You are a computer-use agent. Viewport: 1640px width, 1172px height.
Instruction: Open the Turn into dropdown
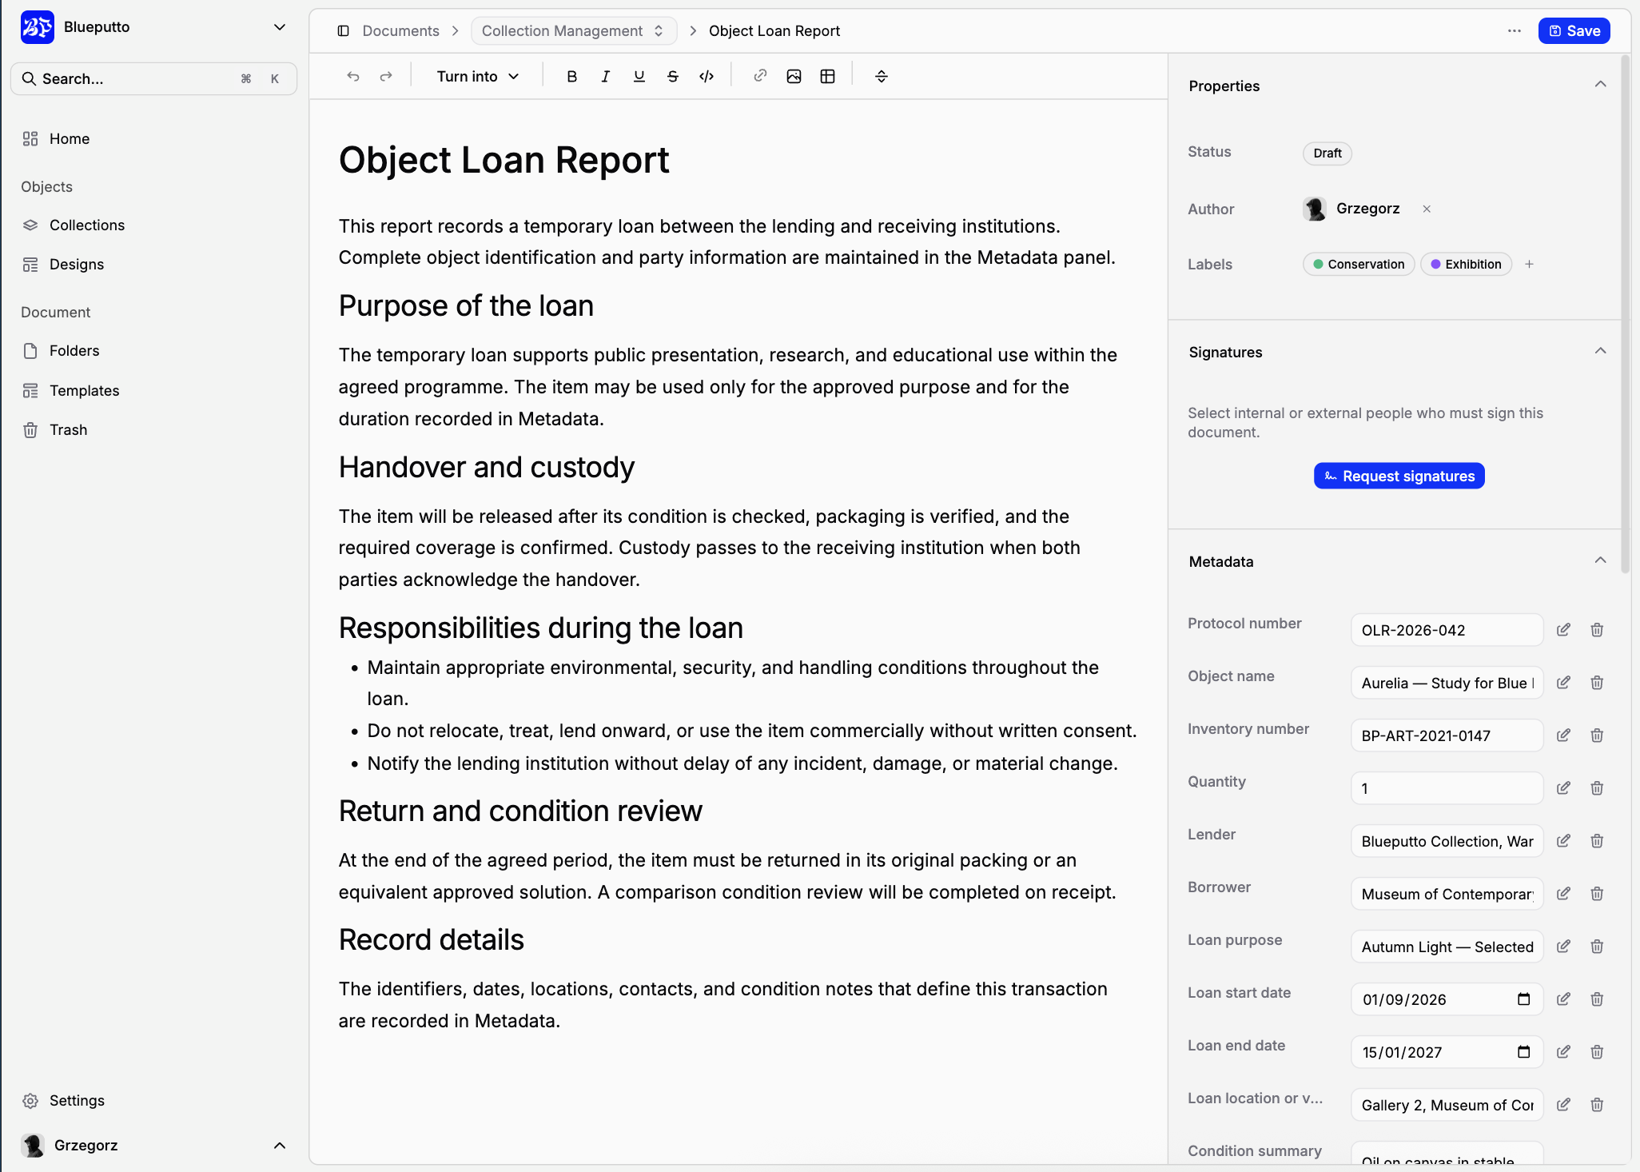478,77
